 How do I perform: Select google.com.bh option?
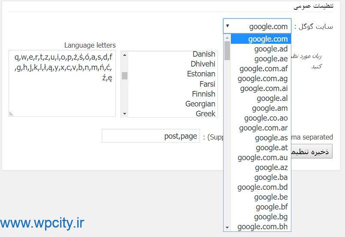tap(261, 227)
